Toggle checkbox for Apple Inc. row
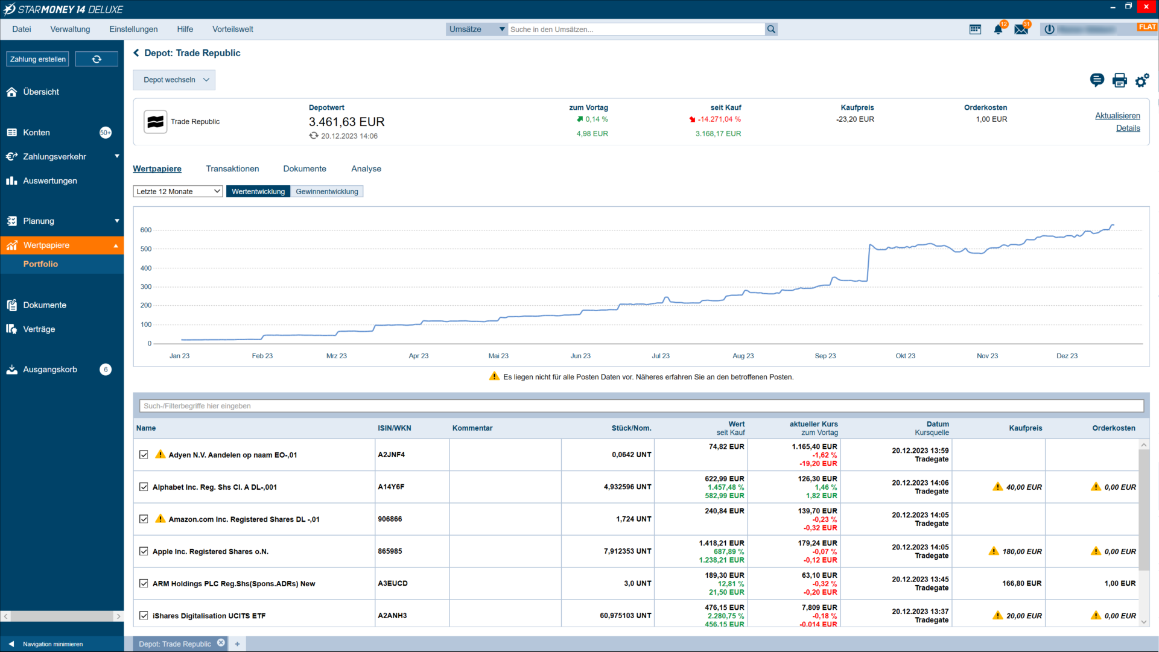This screenshot has height=652, width=1159. tap(144, 551)
